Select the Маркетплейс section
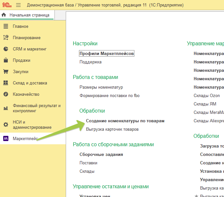 25,139
